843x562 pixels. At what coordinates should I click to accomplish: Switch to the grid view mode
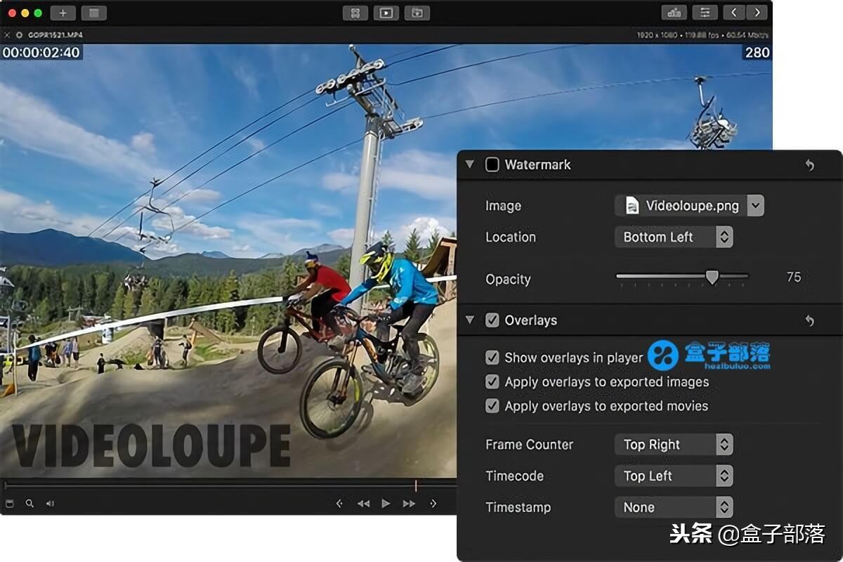click(355, 13)
